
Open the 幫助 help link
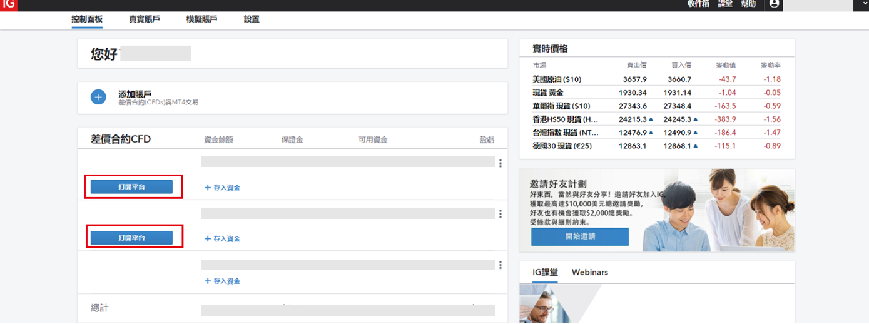[748, 4]
